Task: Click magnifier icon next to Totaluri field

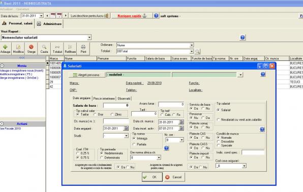Action: click(x=197, y=51)
